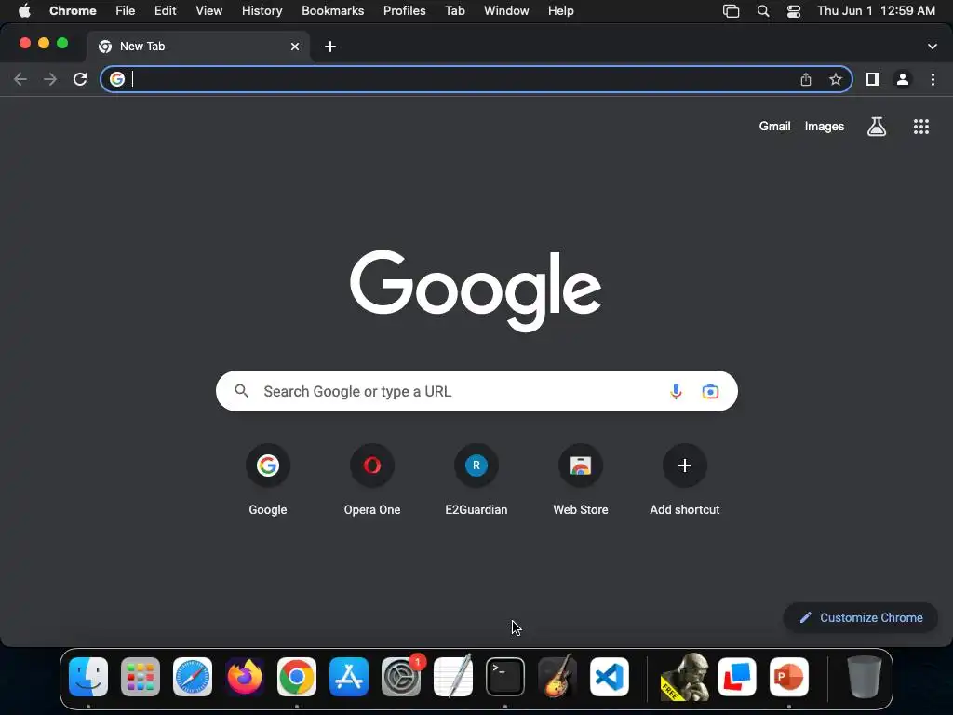Open the Bookmarks menu
This screenshot has width=953, height=715.
click(x=332, y=10)
